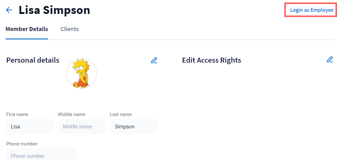Focus the Phone number input field
This screenshot has height=160, width=337.
(42, 155)
